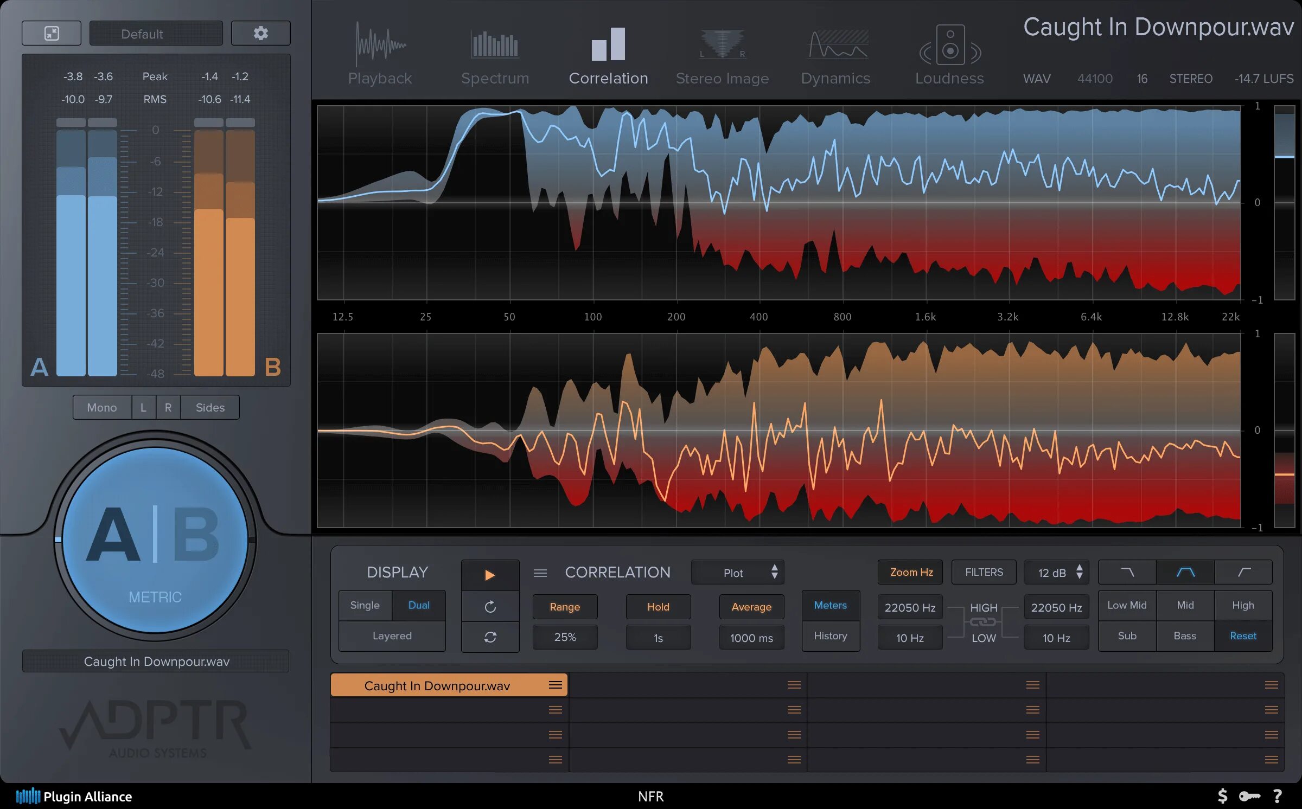Open the Plot dropdown selector
Image resolution: width=1302 pixels, height=809 pixels.
[x=738, y=573]
